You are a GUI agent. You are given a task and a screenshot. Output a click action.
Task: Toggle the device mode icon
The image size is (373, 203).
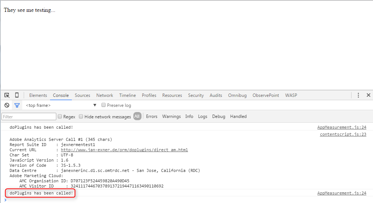pyautogui.click(x=17, y=95)
